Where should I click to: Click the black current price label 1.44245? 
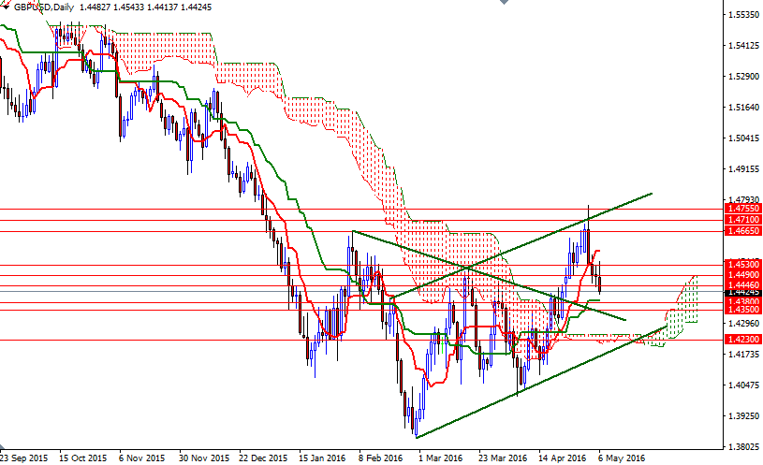743,292
